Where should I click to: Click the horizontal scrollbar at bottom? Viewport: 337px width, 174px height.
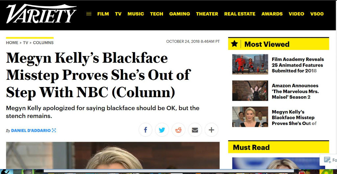tap(169, 171)
